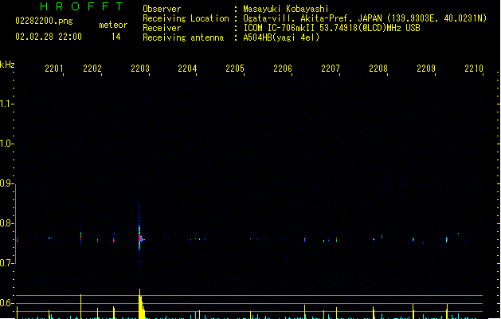
Task: Click the meteor label
Action: 113,25
